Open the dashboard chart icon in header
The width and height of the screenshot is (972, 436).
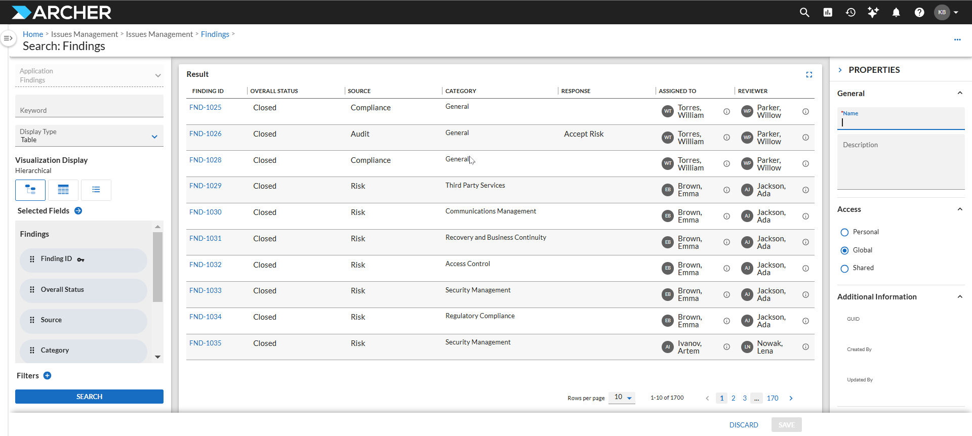(828, 12)
